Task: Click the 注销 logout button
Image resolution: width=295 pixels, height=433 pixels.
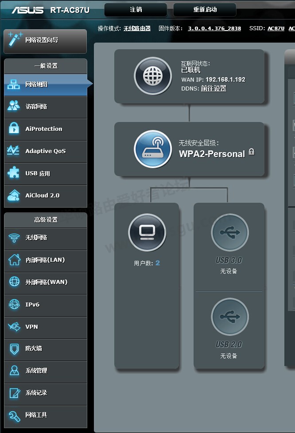Action: point(136,10)
